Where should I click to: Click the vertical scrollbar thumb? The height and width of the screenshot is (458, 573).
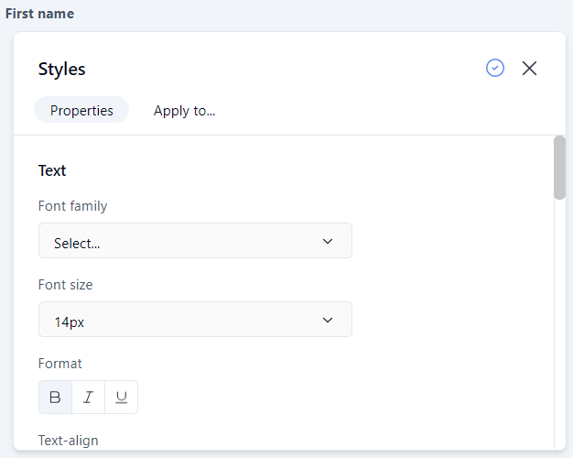[x=559, y=167]
